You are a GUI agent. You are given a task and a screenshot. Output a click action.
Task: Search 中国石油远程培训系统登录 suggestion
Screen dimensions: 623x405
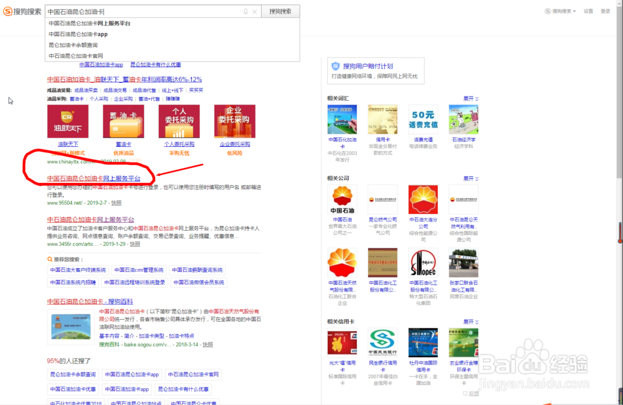point(135,282)
